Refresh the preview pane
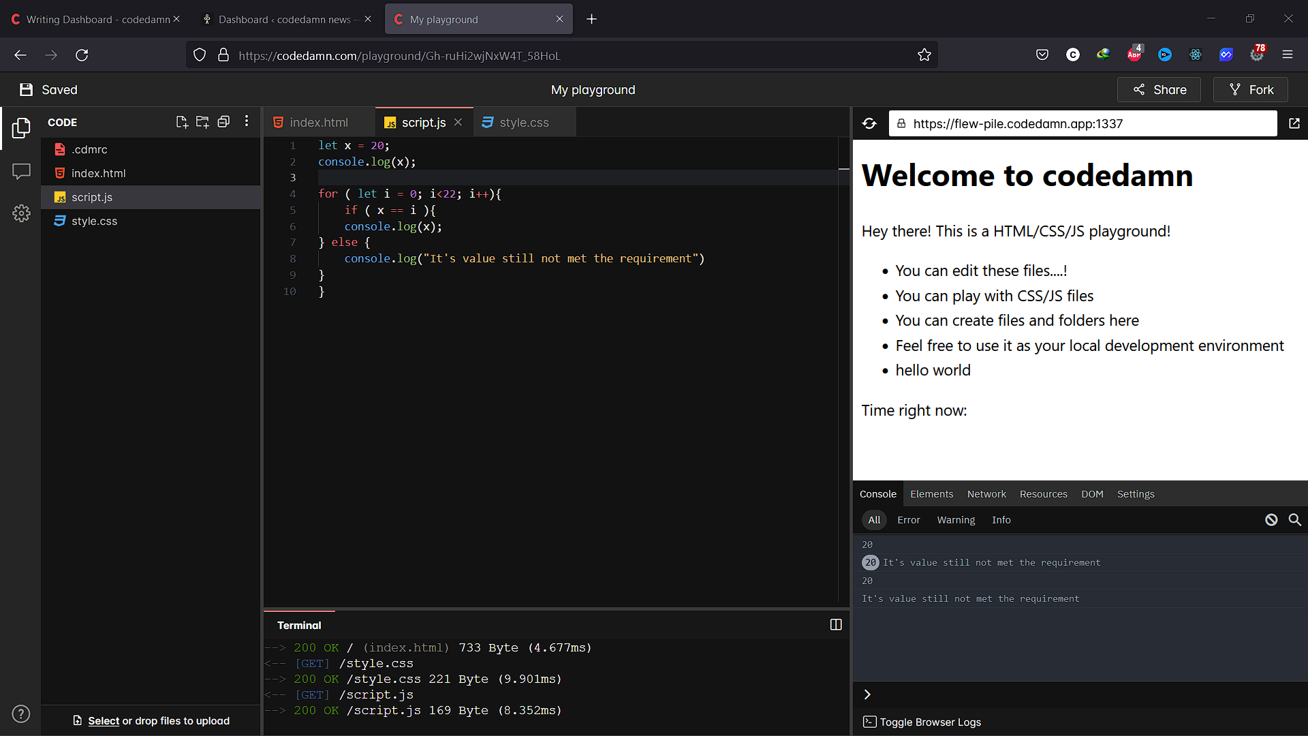The image size is (1308, 736). (x=869, y=123)
